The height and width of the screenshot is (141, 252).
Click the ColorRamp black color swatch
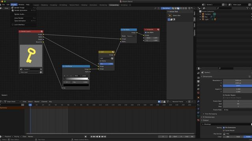tap(76, 85)
